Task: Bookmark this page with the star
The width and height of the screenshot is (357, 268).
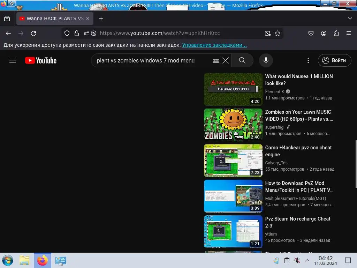Action: tap(278, 33)
